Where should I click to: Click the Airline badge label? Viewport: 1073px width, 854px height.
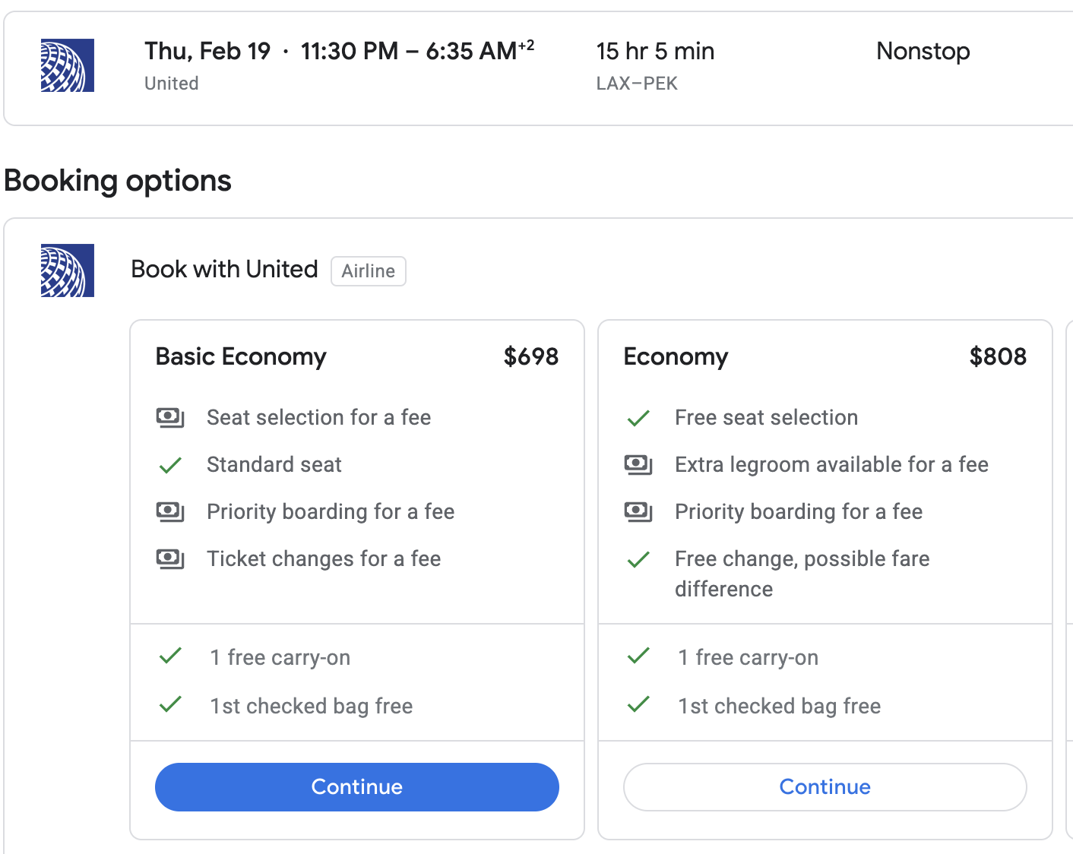(369, 271)
